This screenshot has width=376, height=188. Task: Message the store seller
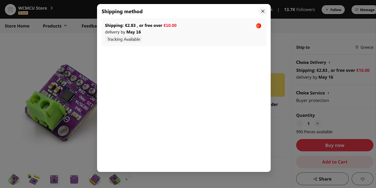364,10
